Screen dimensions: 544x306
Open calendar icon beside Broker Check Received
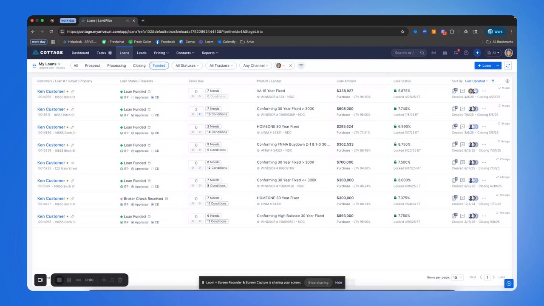(x=167, y=198)
